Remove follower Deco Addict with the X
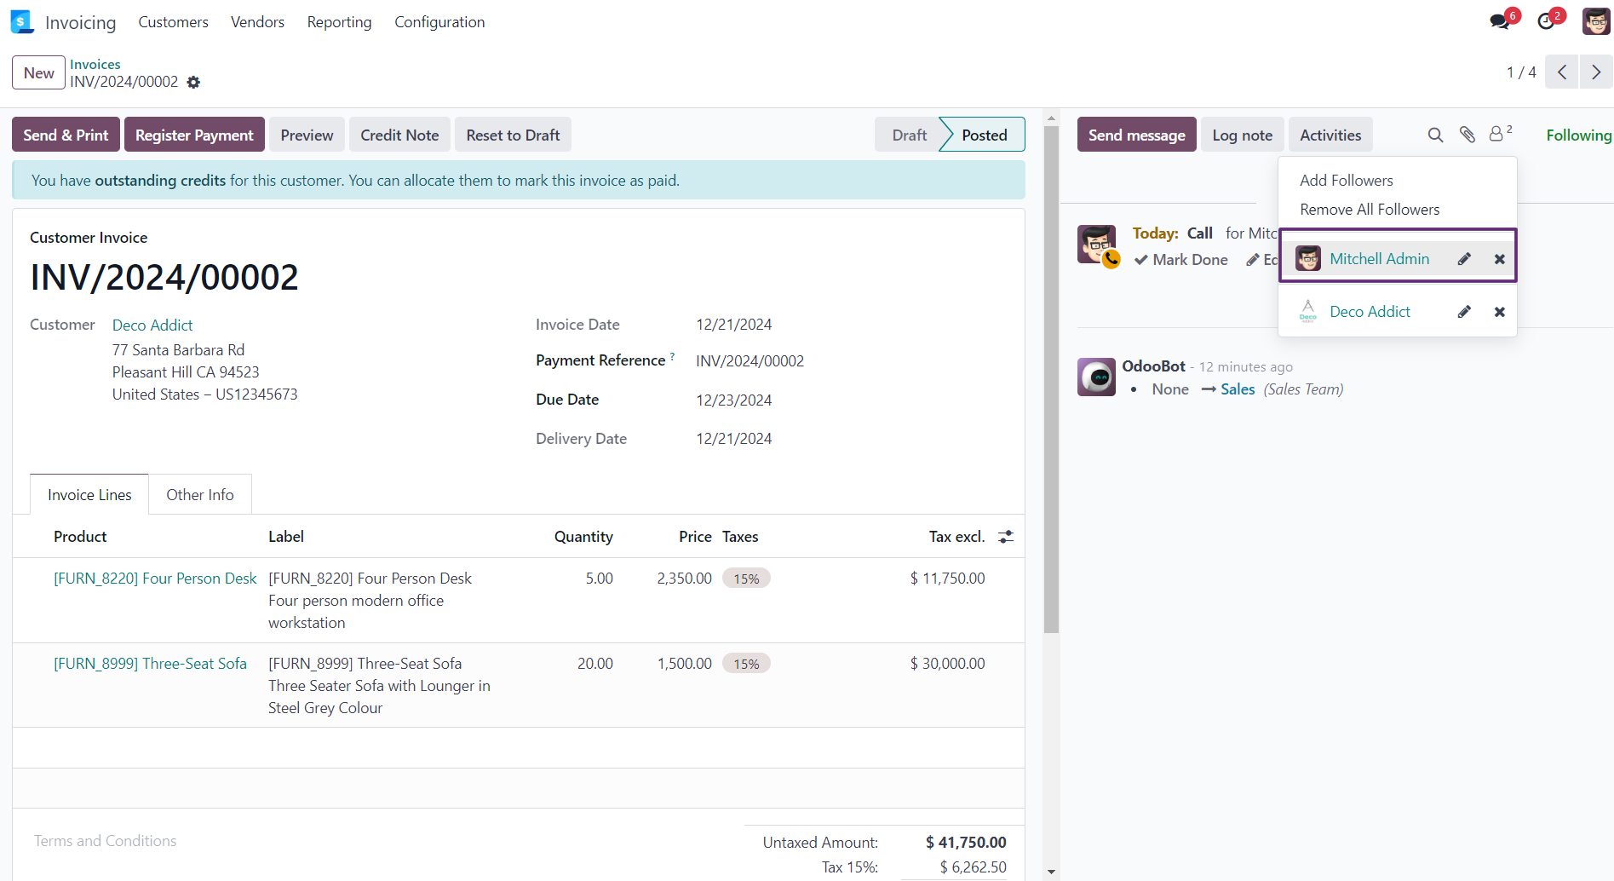Screen dimensions: 1614x881 coord(1500,312)
